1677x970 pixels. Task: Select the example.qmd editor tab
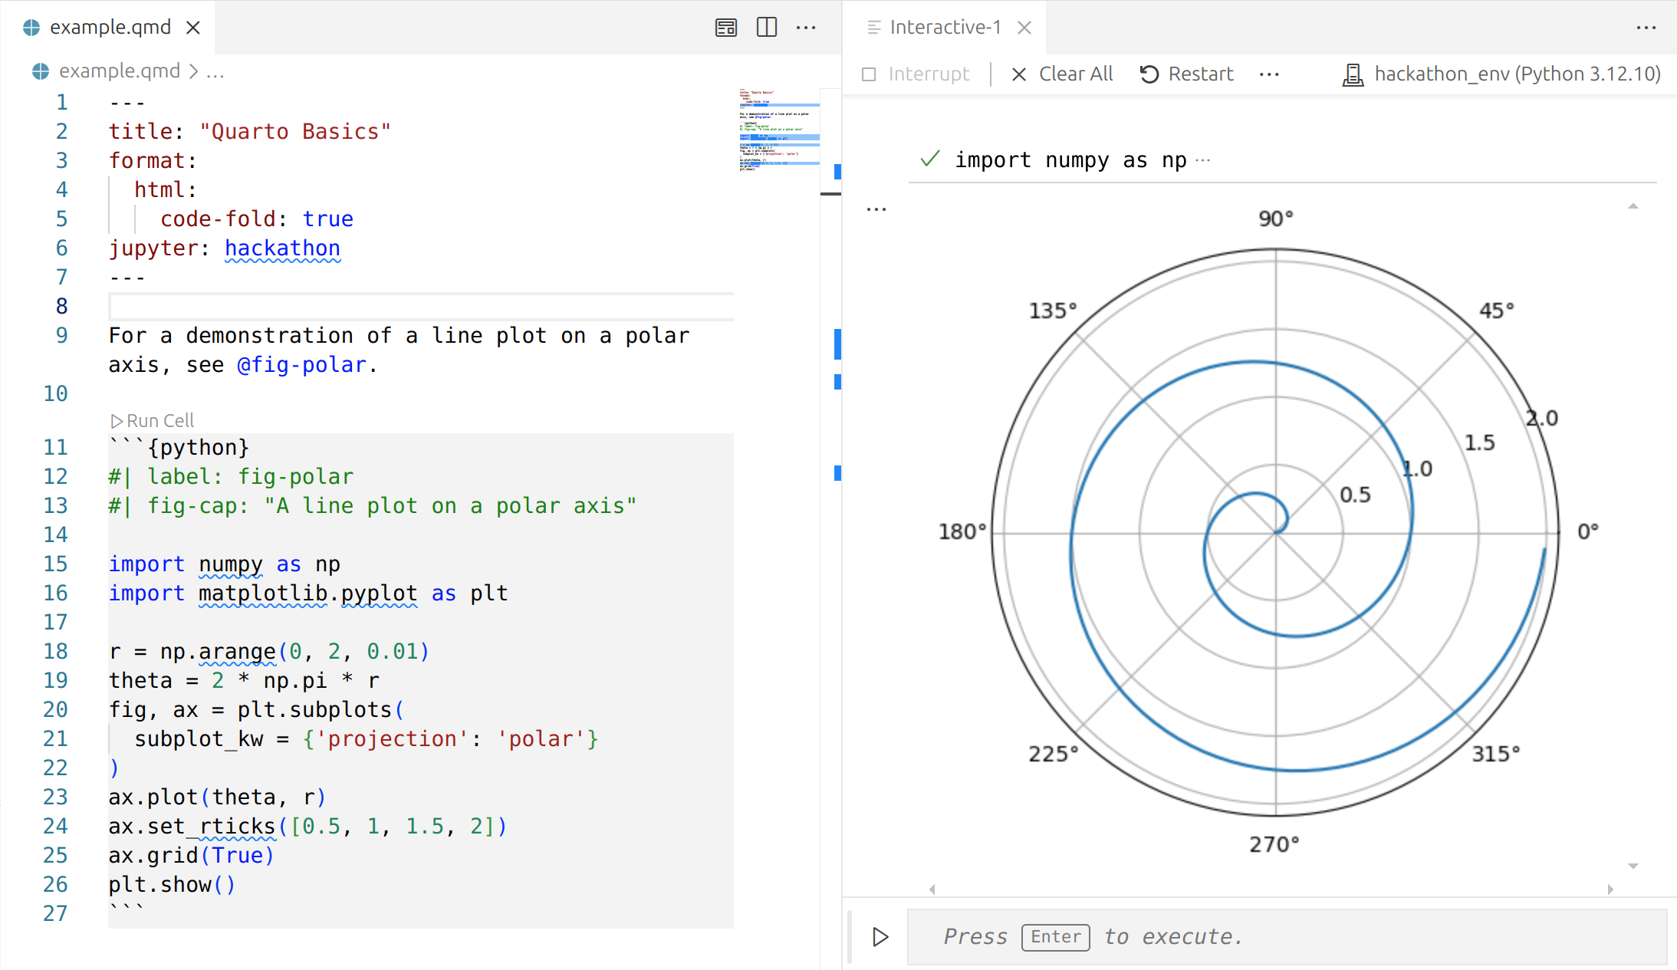107,28
